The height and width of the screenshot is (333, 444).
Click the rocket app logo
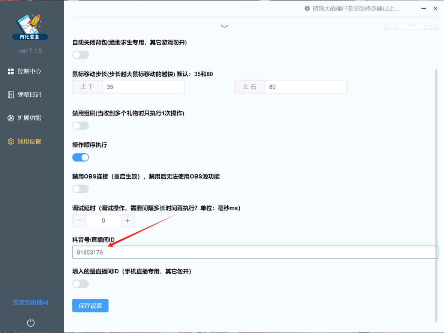point(30,25)
